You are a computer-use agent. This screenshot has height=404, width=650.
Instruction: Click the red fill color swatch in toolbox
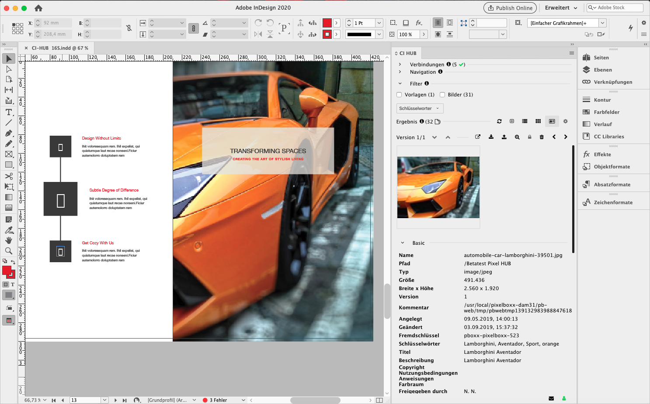point(7,270)
